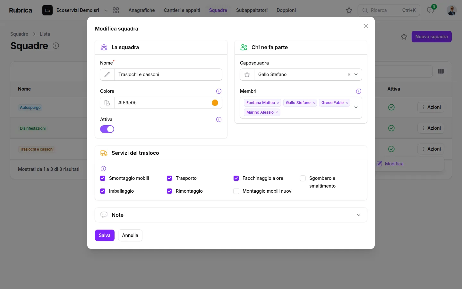Open the Ecoservizi Demo srl company switcher
The image size is (462, 289).
(75, 10)
